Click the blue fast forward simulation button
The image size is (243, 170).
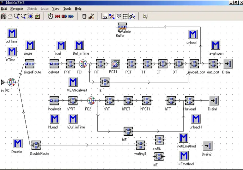click(71, 16)
